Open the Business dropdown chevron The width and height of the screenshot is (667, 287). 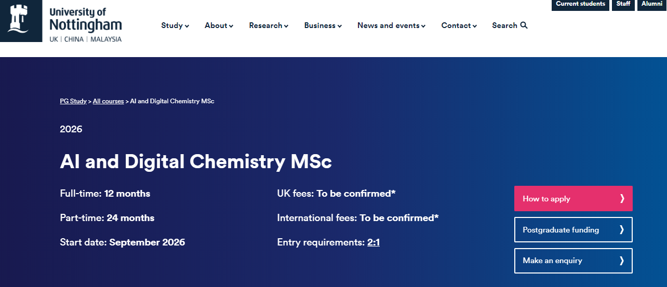click(340, 26)
